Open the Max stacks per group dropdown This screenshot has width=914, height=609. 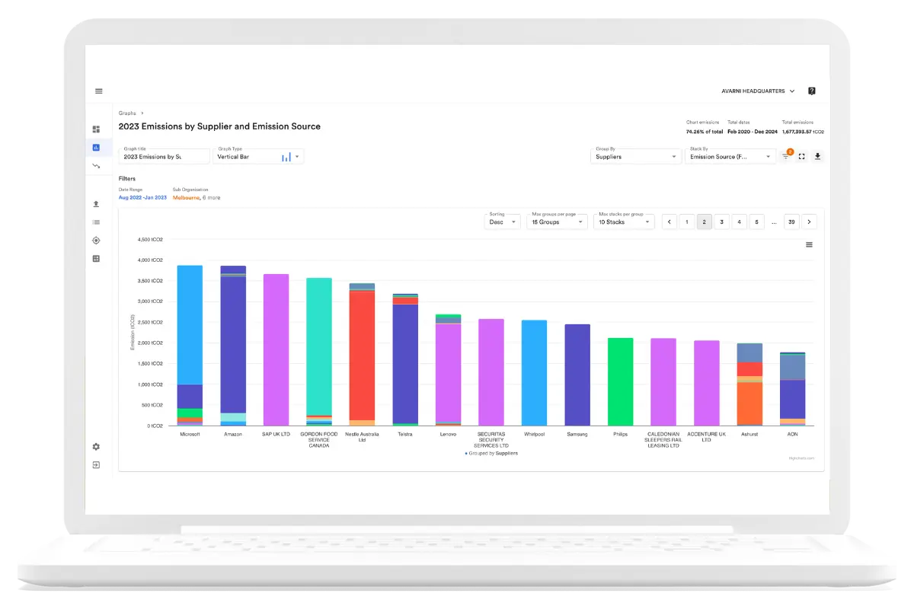(624, 222)
